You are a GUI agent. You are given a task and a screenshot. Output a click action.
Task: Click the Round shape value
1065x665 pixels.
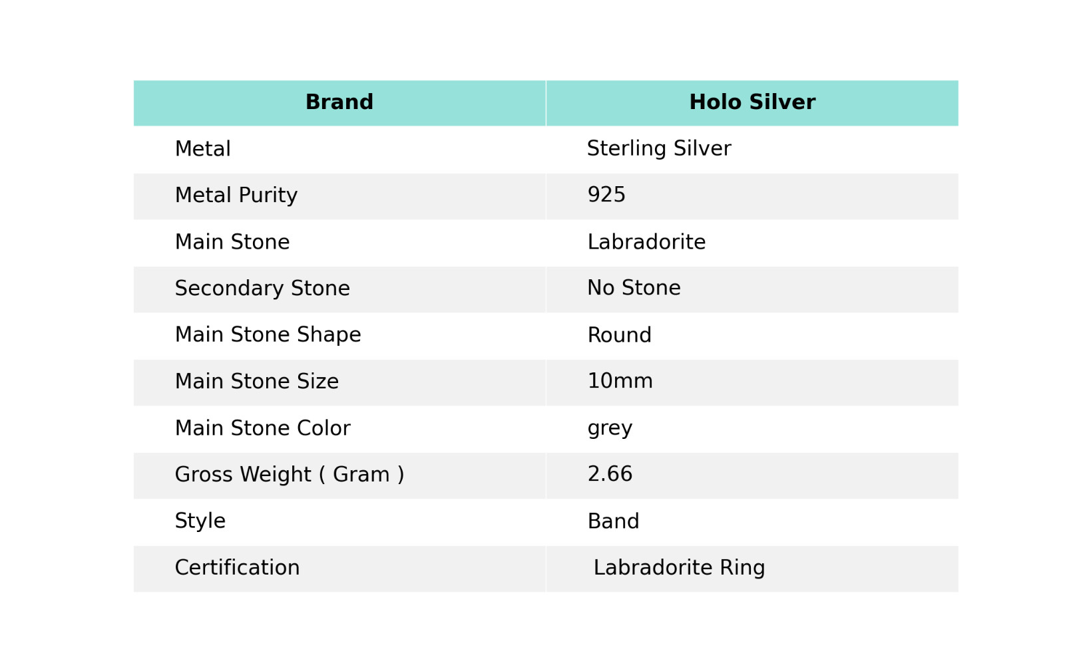[x=619, y=335]
